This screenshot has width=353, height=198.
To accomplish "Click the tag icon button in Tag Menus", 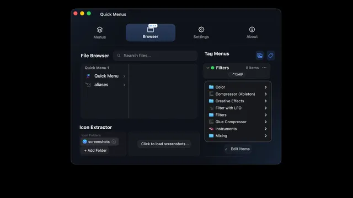I will (271, 56).
